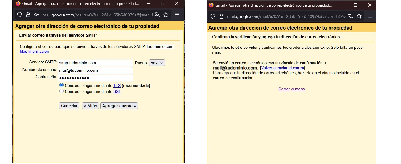Click the key saved-password icon in left window
The height and width of the screenshot is (164, 401).
[37, 15]
